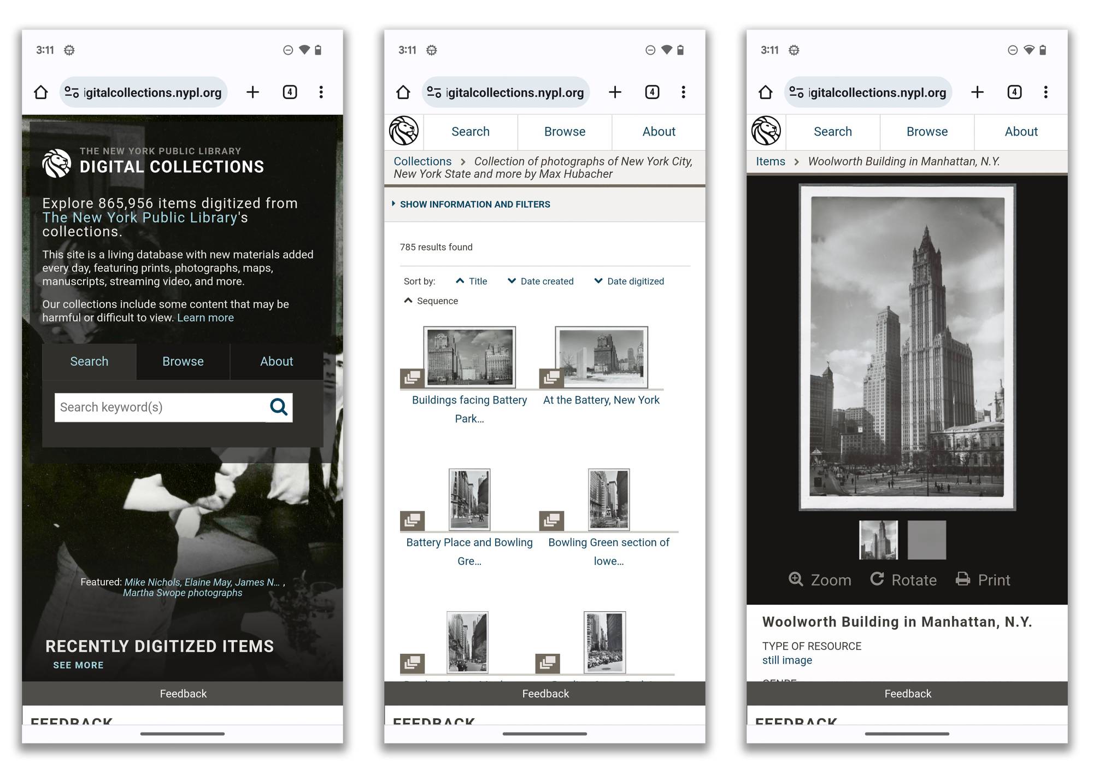Open tab switcher in right phone

click(1014, 92)
